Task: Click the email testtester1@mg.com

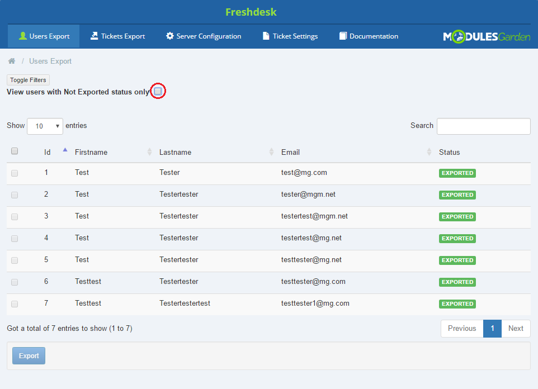Action: point(315,303)
